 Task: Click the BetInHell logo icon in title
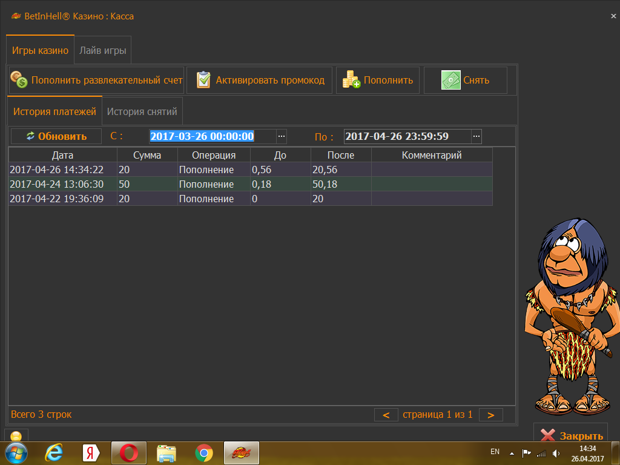click(x=16, y=16)
